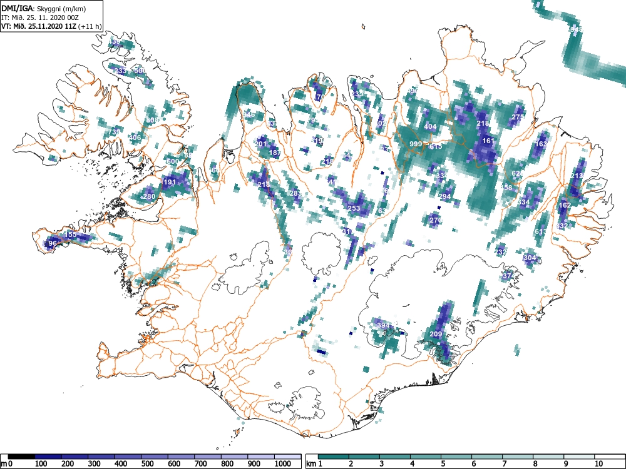Click the '162' visibility value on the map
Image resolution: width=626 pixels, height=469 pixels.
(565, 205)
